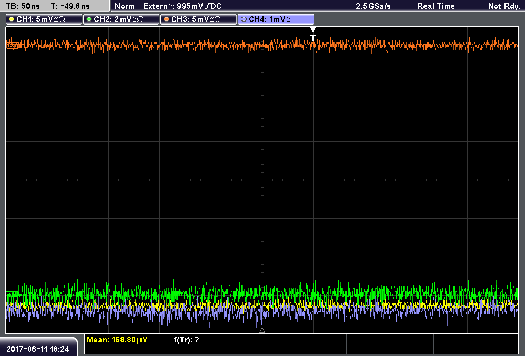525x356 pixels.
Task: Click the Extern 995 mV trigger source readout
Action: [x=182, y=6]
